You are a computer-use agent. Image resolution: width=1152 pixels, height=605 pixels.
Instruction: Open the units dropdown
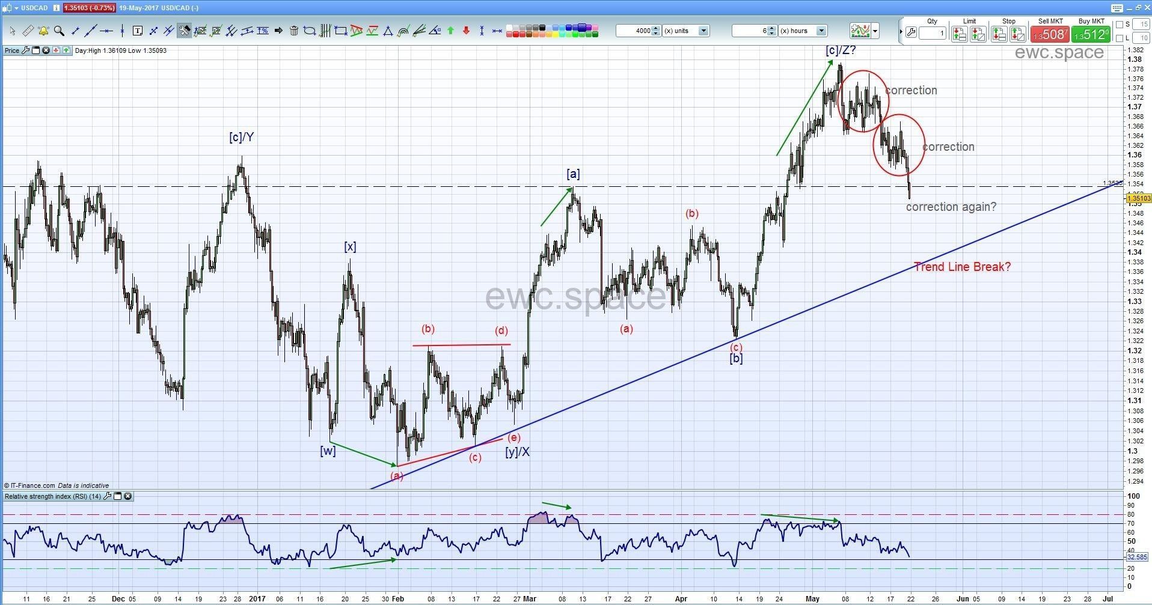point(703,31)
